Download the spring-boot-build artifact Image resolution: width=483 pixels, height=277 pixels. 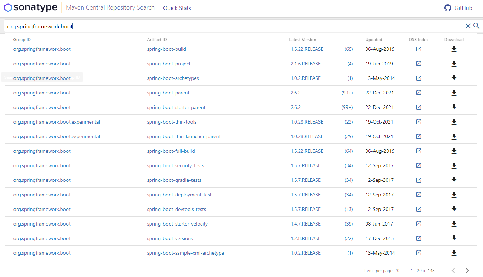[454, 49]
